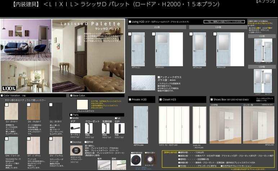Tick the Color Variation header checkbox
The image size is (278, 171).
[2, 95]
